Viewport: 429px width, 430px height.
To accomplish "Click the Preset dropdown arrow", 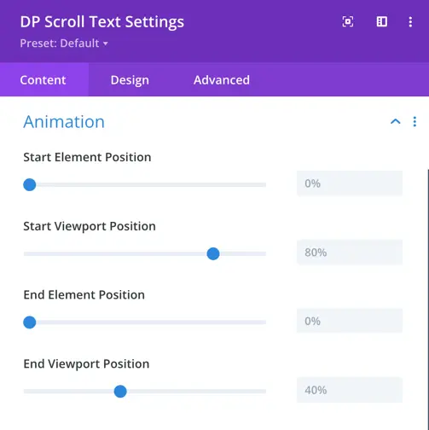I will (x=106, y=44).
